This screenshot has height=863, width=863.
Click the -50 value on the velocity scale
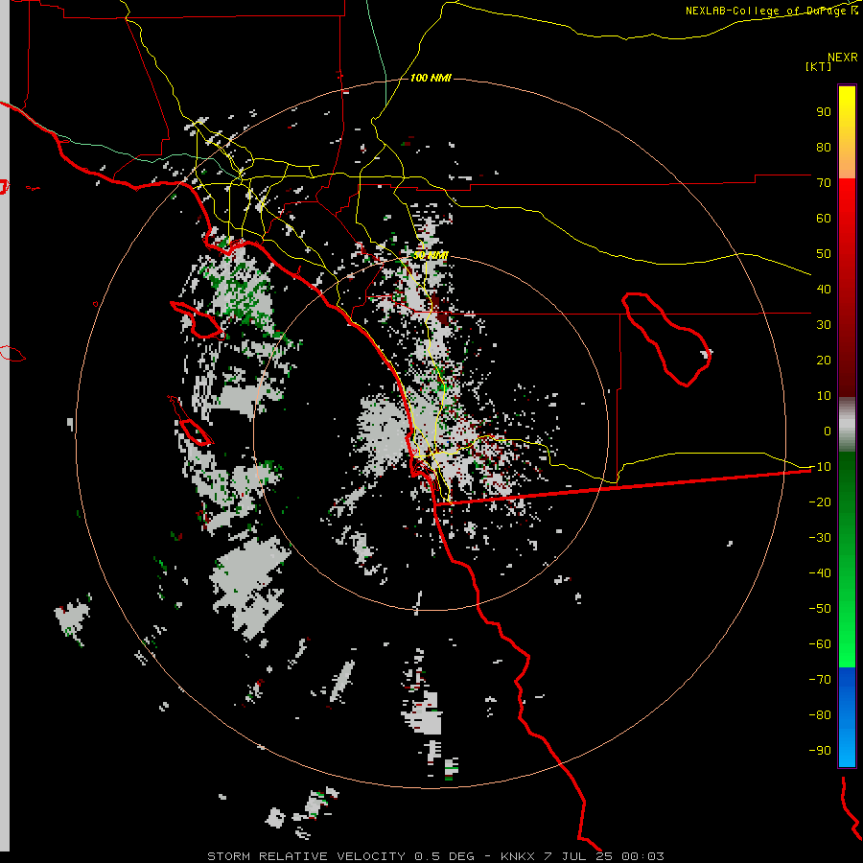pyautogui.click(x=820, y=608)
